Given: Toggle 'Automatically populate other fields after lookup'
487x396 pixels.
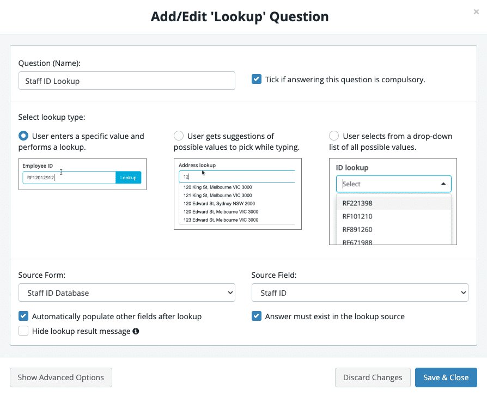Looking at the screenshot, I should pos(23,316).
